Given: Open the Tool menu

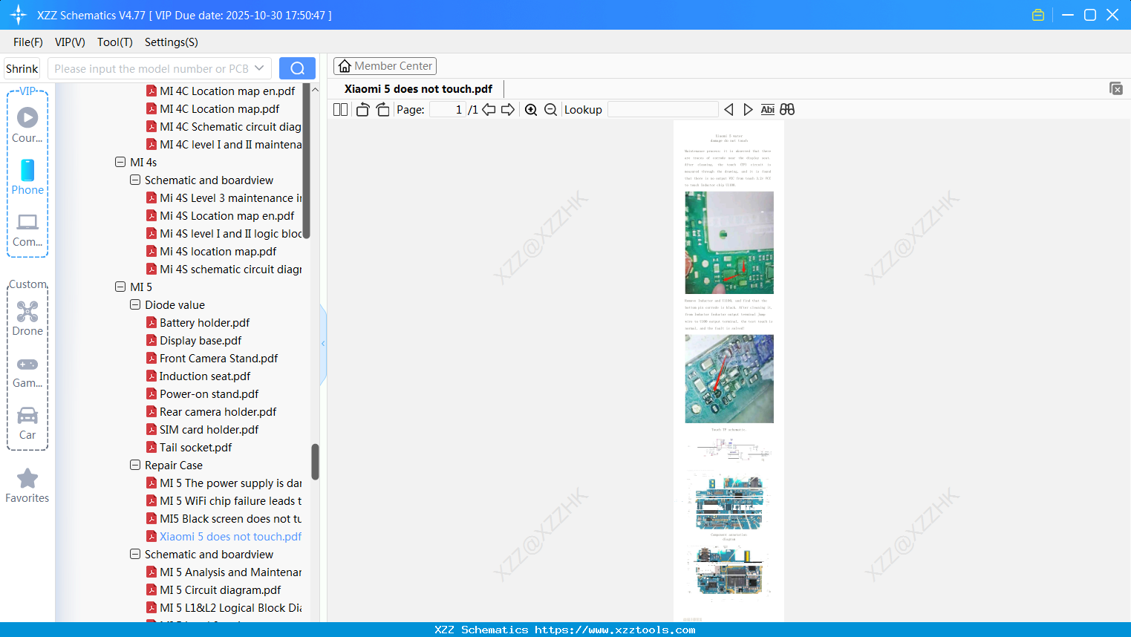Looking at the screenshot, I should click(115, 42).
